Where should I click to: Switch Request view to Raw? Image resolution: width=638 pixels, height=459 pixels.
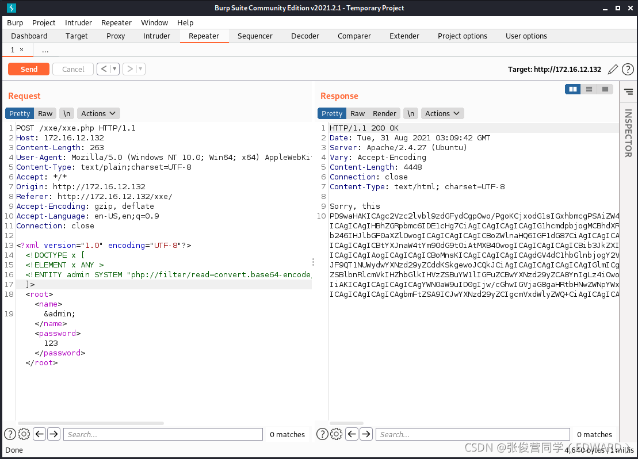click(45, 113)
